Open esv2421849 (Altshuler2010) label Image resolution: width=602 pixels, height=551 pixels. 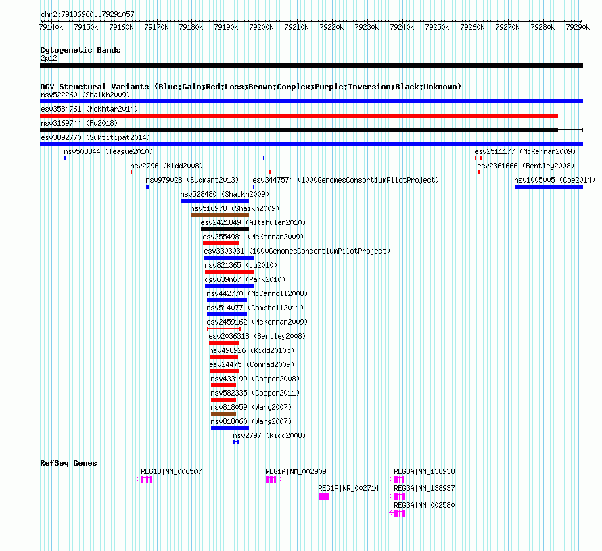click(253, 222)
